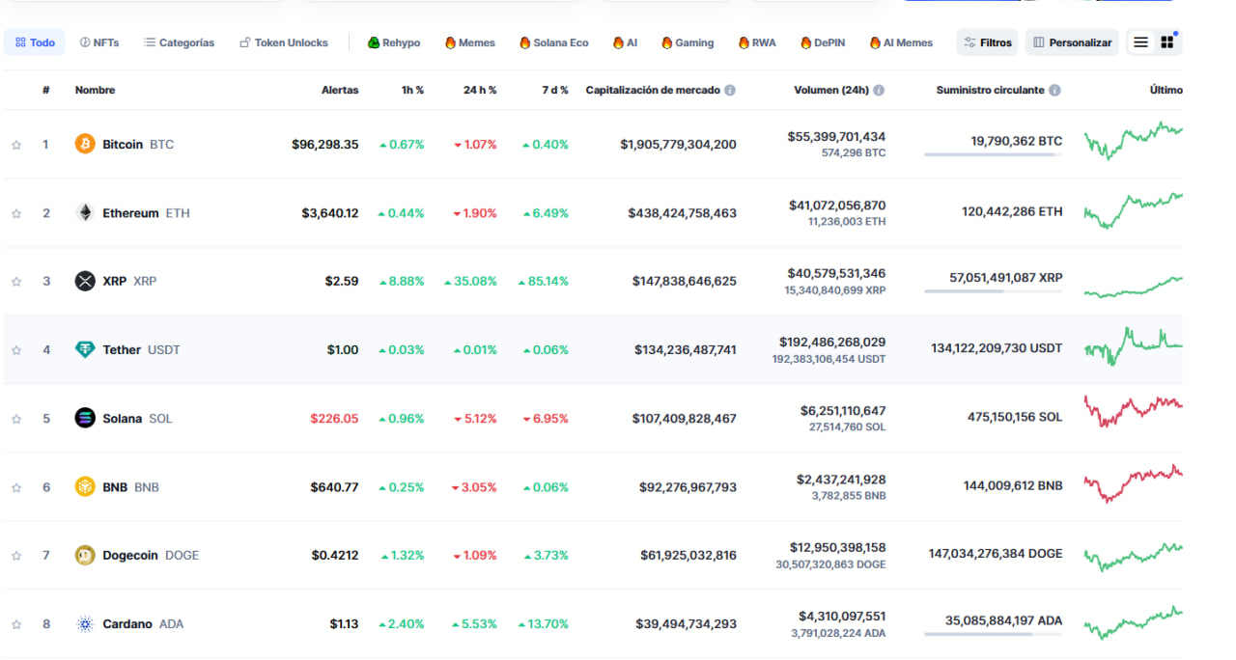The width and height of the screenshot is (1236, 660).
Task: Open the Ethereum ETH coin page
Action: pos(146,213)
